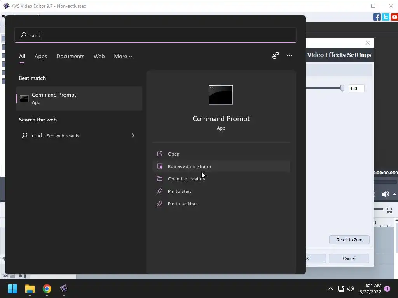Click the AVS Video Editor title bar icon

pos(6,6)
